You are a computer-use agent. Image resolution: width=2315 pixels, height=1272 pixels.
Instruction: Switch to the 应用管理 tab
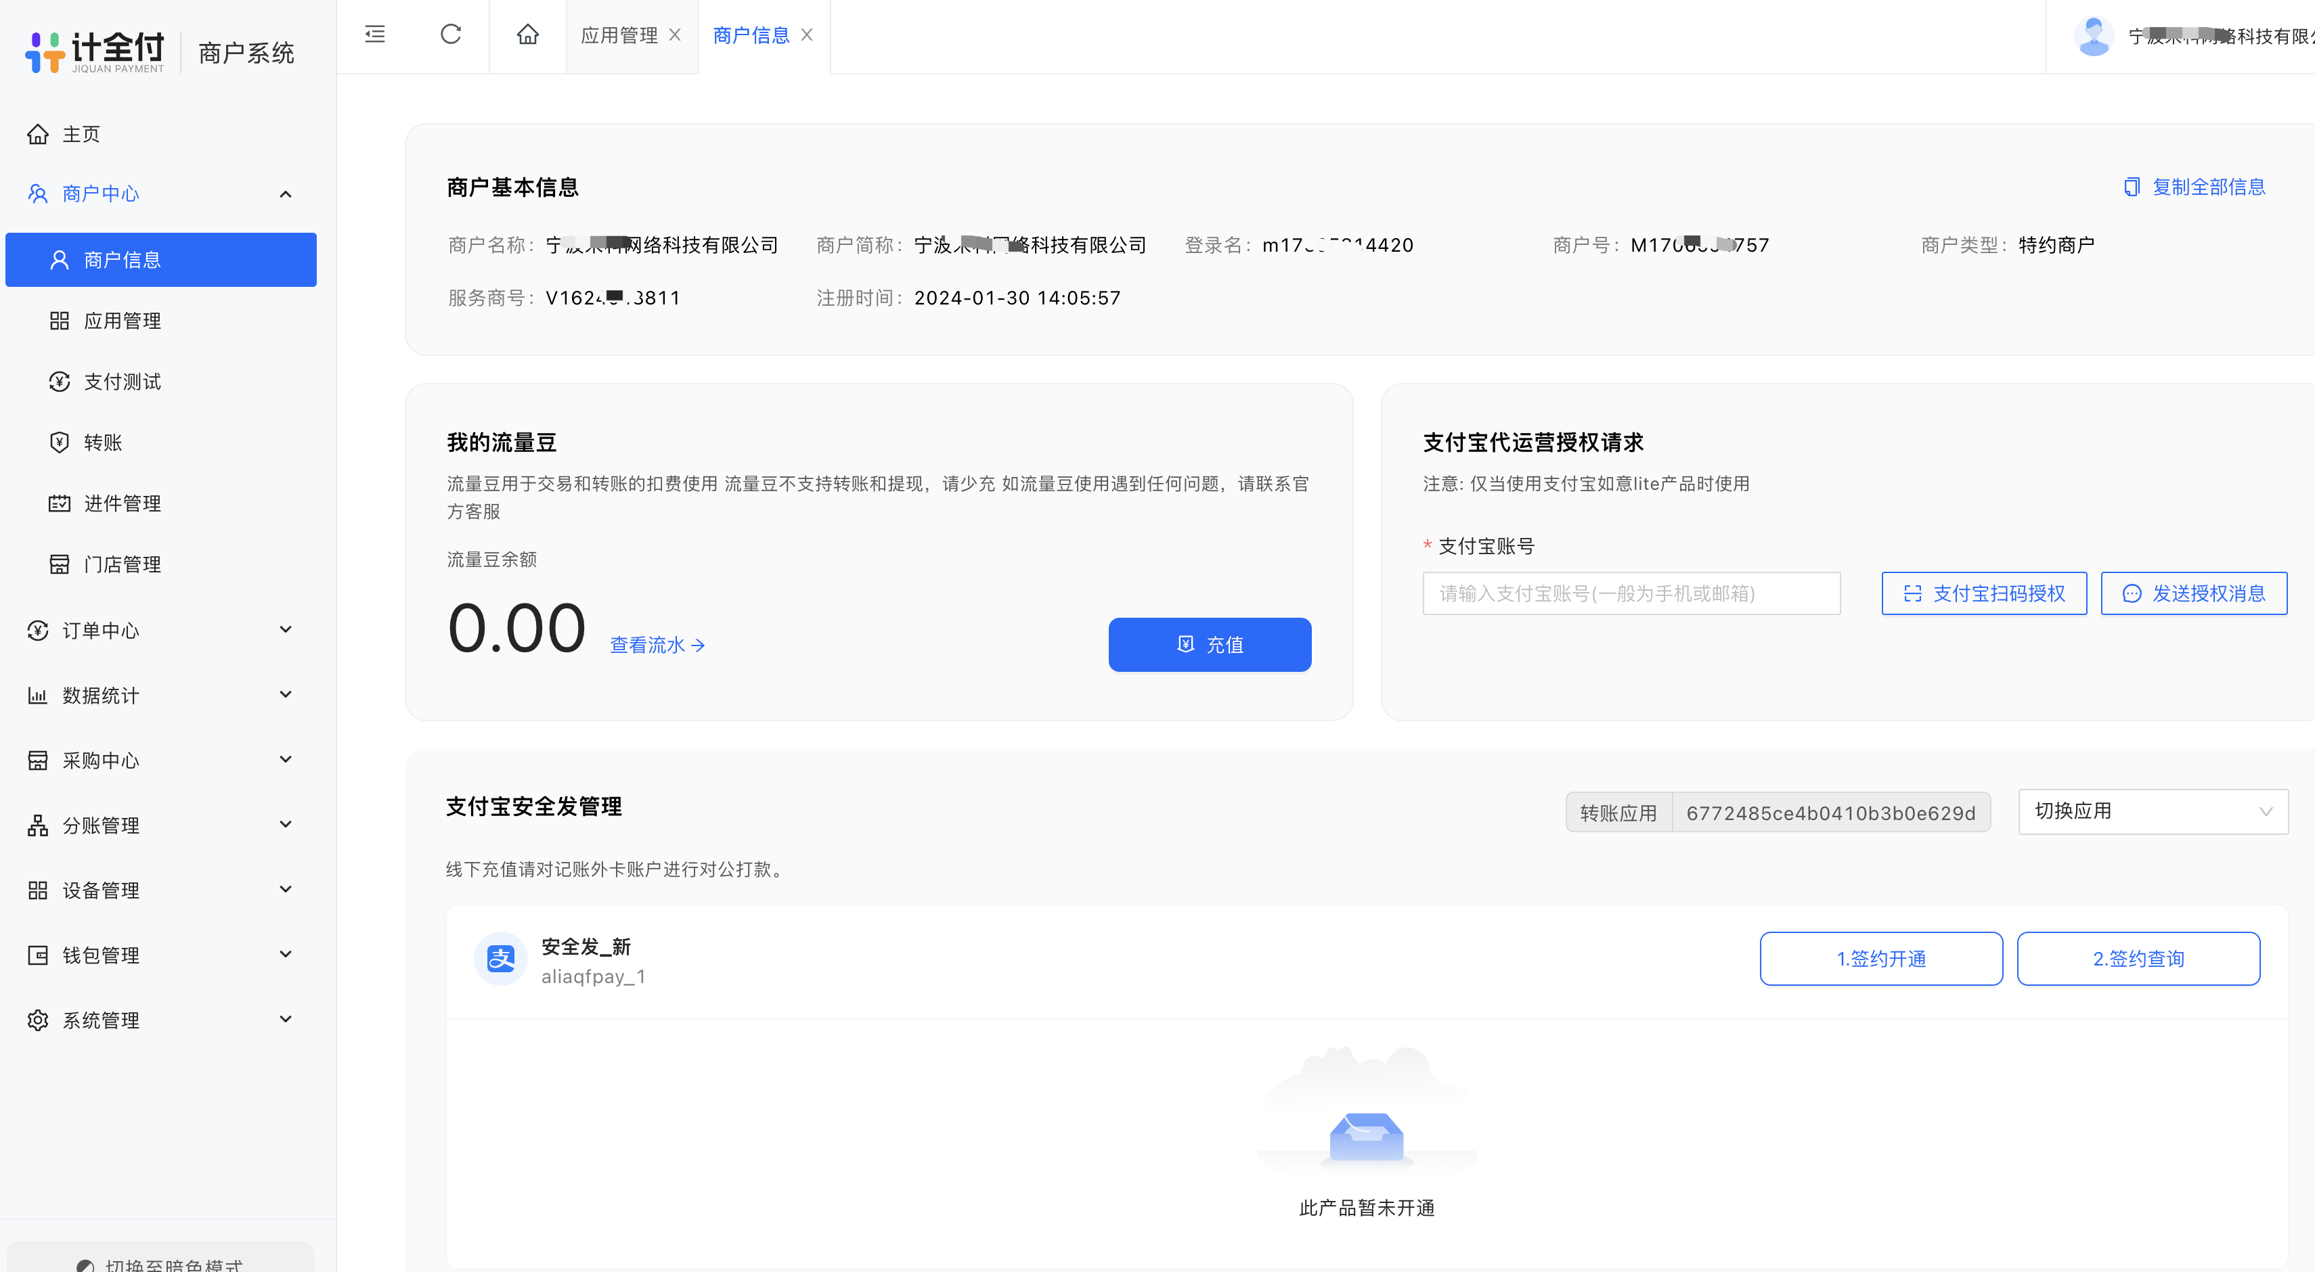(619, 35)
